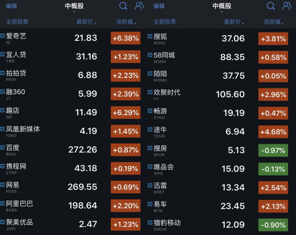Select the 269.55 price for 网易
The image size is (296, 235).
tap(83, 187)
